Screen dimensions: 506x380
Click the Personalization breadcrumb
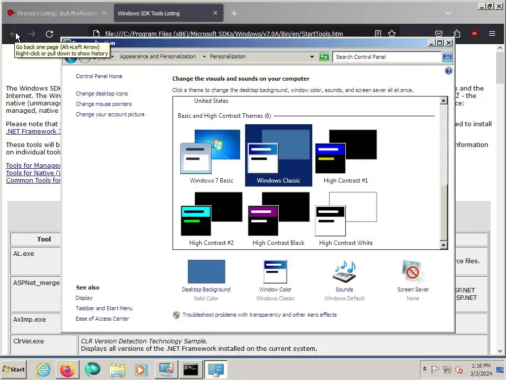coord(228,56)
